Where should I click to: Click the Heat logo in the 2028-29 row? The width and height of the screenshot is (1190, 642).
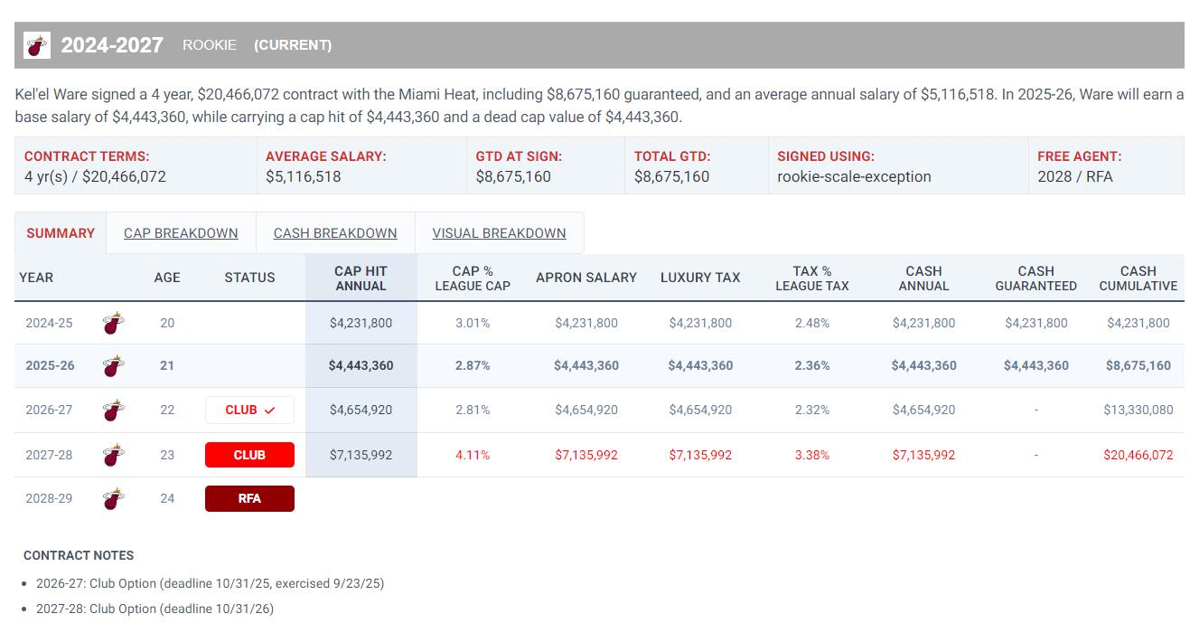113,498
